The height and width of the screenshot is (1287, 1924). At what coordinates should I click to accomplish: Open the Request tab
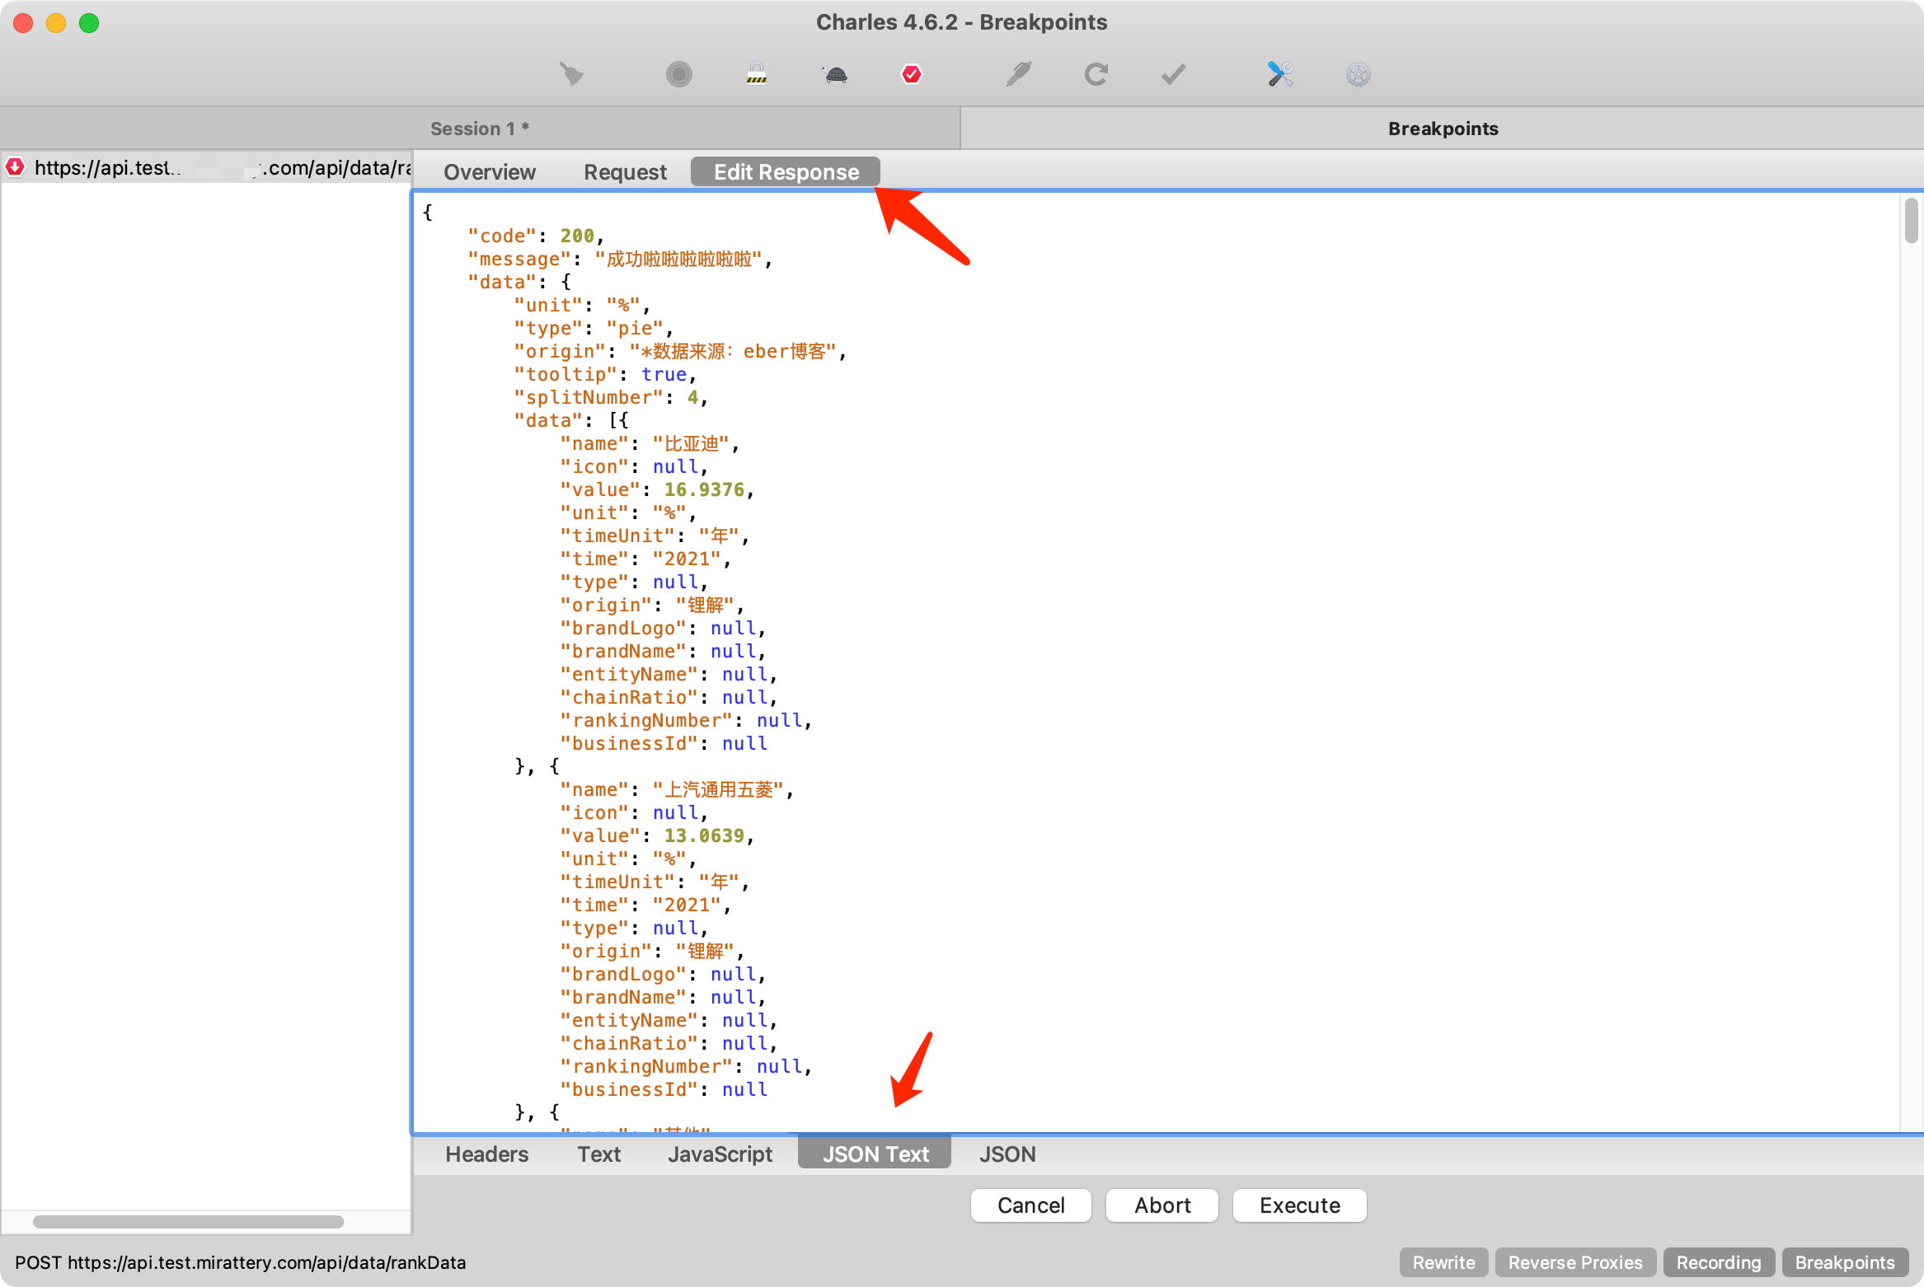pos(625,172)
